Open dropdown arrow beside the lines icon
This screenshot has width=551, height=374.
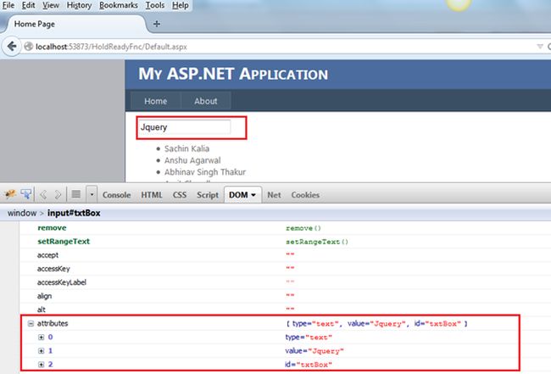pos(91,194)
